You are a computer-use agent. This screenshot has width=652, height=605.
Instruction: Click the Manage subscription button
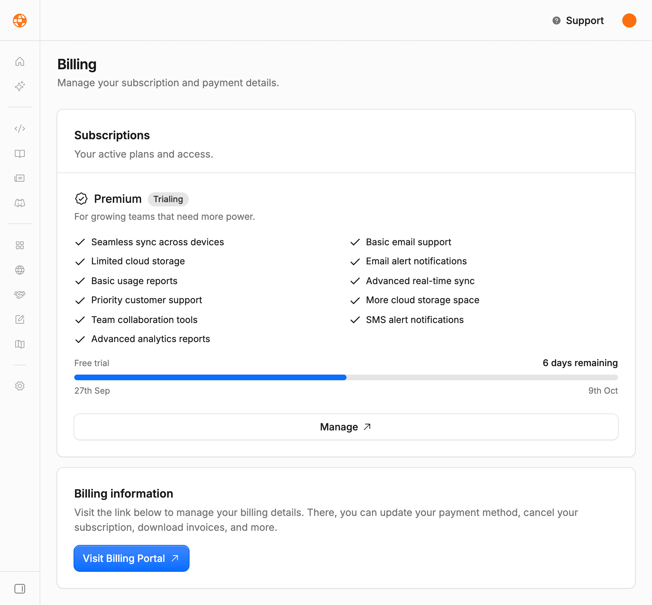point(346,427)
